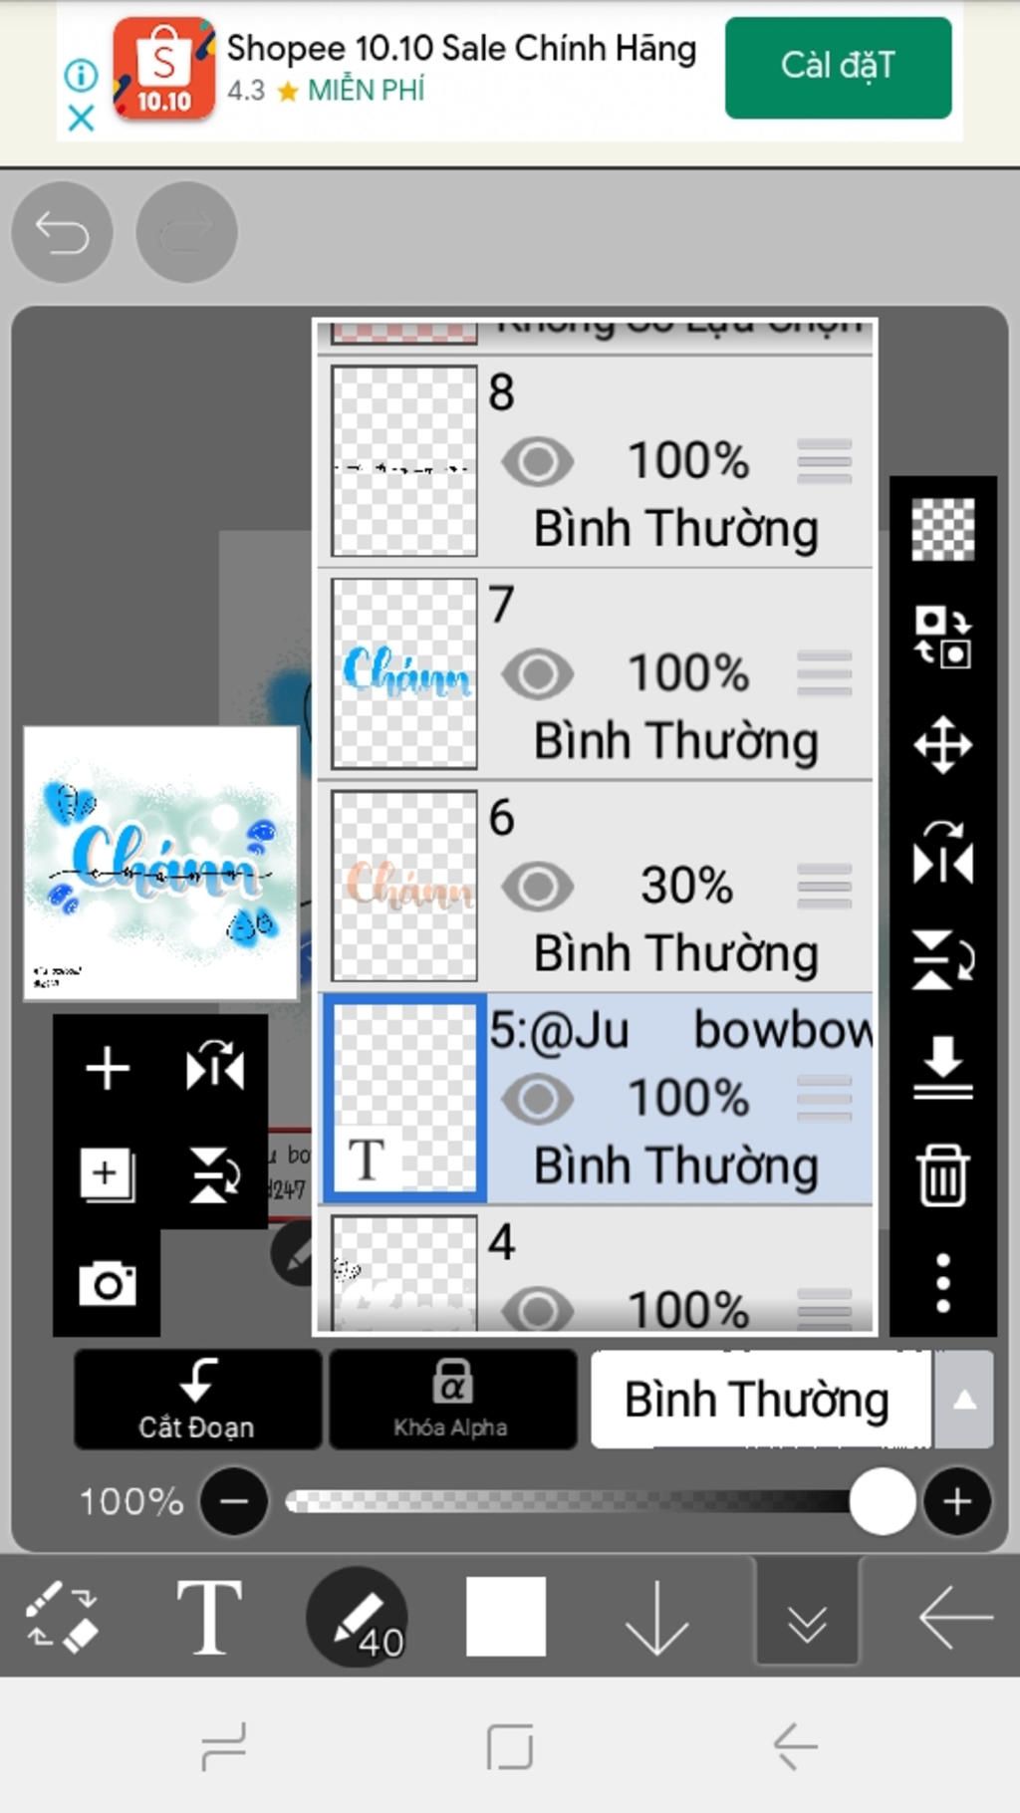Toggle visibility of layer 7
The image size is (1020, 1813).
click(538, 673)
